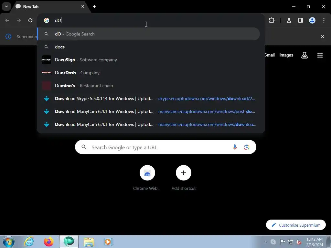Open the Images link
The height and width of the screenshot is (248, 331).
tap(286, 55)
